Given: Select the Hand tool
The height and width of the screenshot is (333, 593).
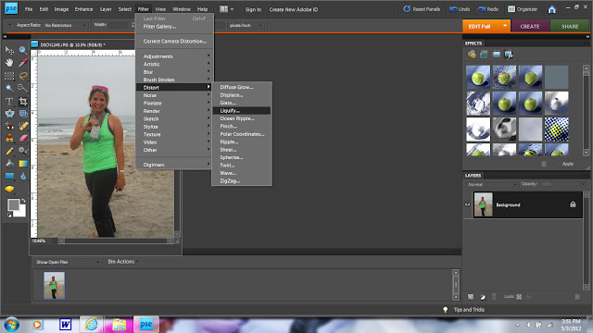Looking at the screenshot, I should (x=9, y=63).
